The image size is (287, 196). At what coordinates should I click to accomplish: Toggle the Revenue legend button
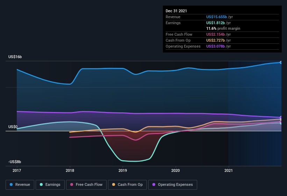pos(20,185)
